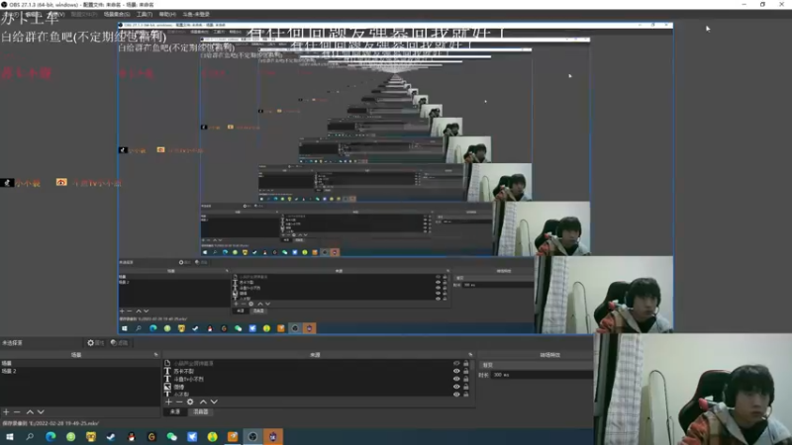Open the 配置文件(P) profile menu
Screen dimensions: 792x445
coord(84,14)
